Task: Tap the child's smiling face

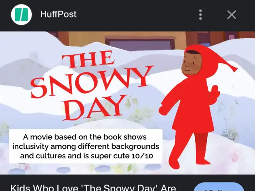Action: (191, 63)
